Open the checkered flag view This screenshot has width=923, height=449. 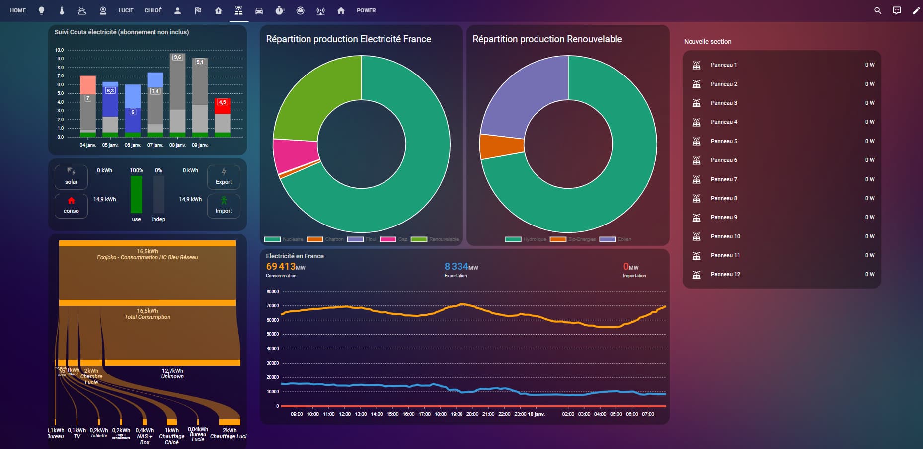198,10
